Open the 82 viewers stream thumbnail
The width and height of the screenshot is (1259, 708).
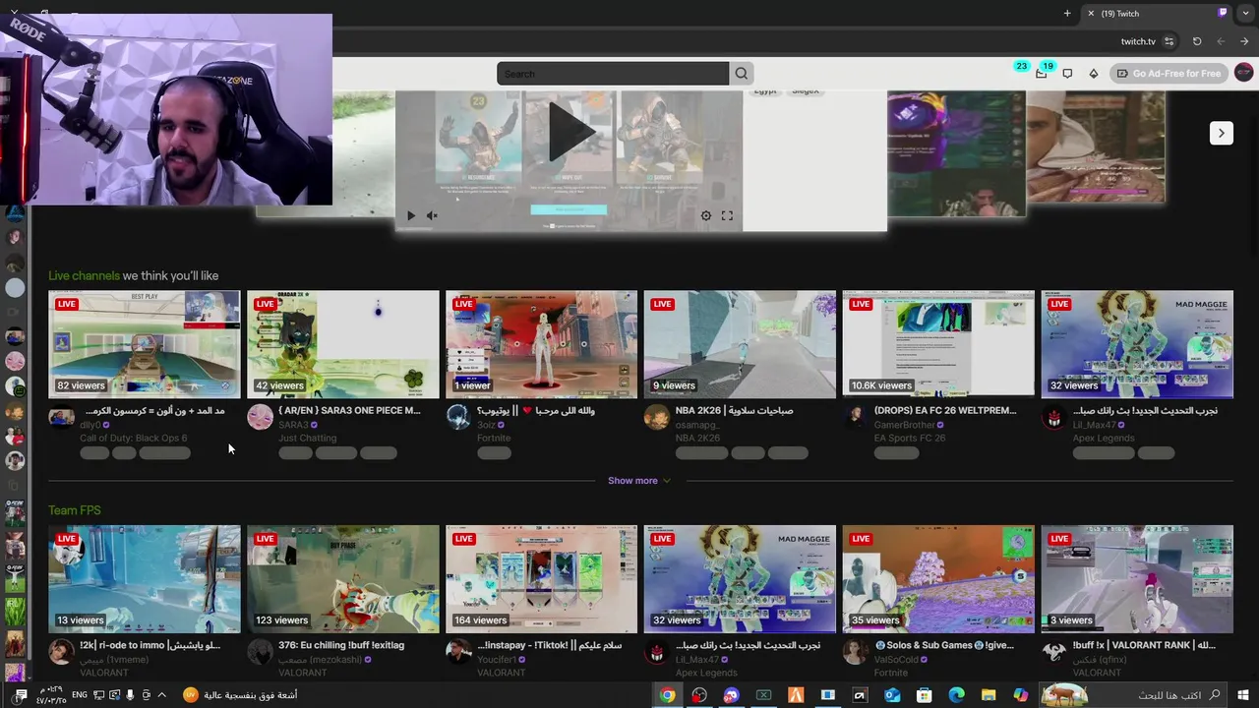tap(145, 343)
